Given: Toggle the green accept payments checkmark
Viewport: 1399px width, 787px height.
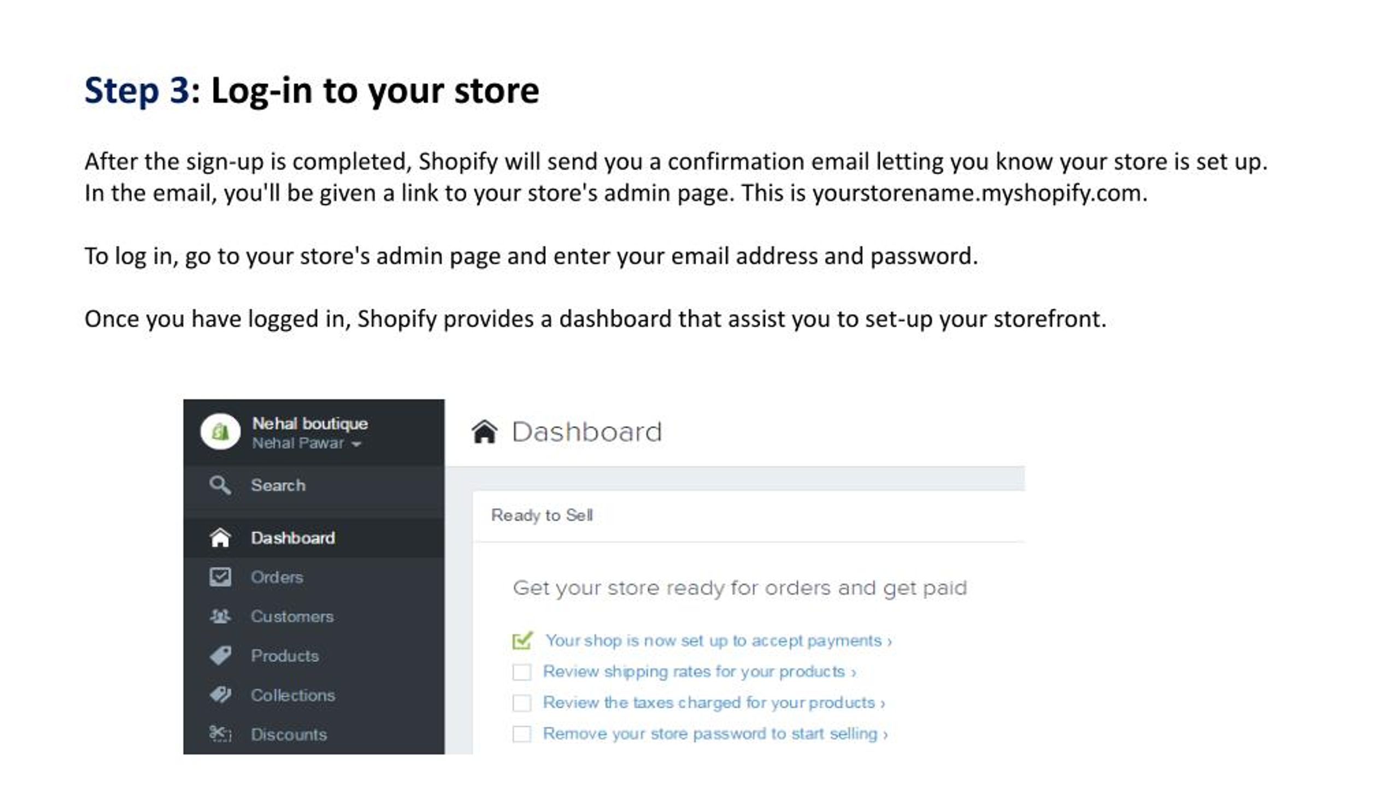Looking at the screenshot, I should (x=522, y=640).
